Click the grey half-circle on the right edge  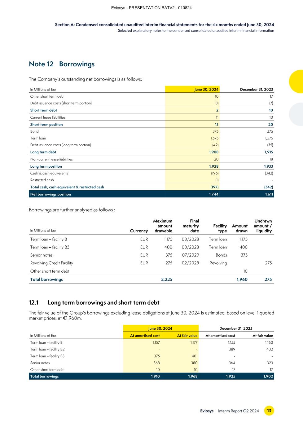coord(296,114)
